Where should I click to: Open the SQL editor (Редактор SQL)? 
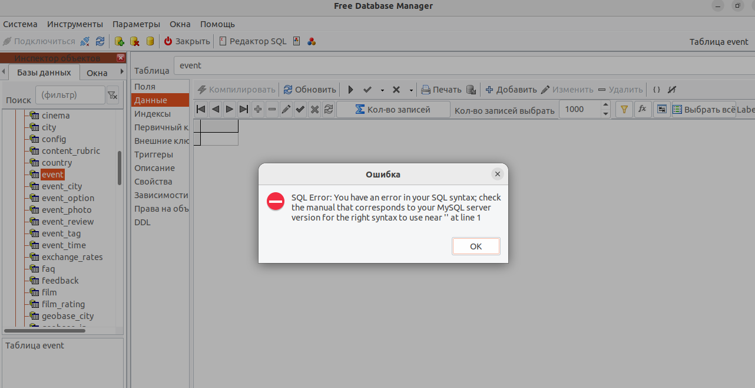(253, 41)
